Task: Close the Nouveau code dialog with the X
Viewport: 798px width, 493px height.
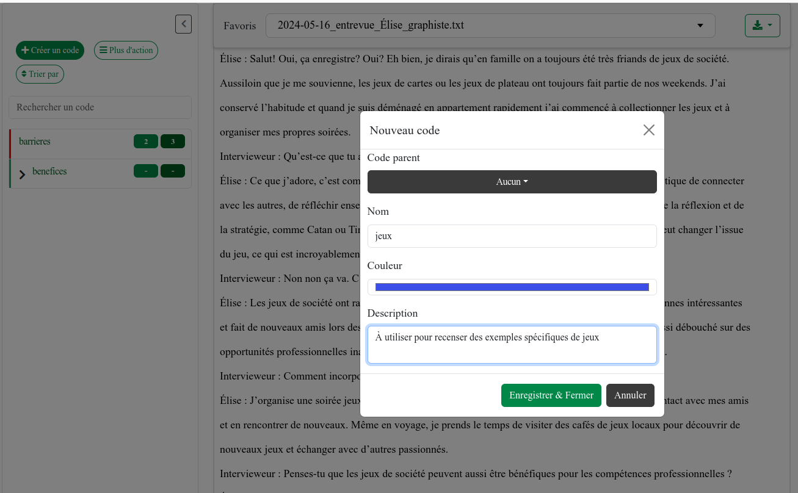Action: point(649,130)
